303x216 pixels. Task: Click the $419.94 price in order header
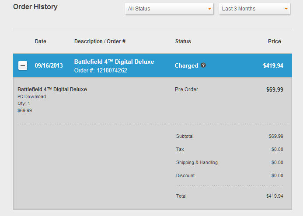click(273, 66)
